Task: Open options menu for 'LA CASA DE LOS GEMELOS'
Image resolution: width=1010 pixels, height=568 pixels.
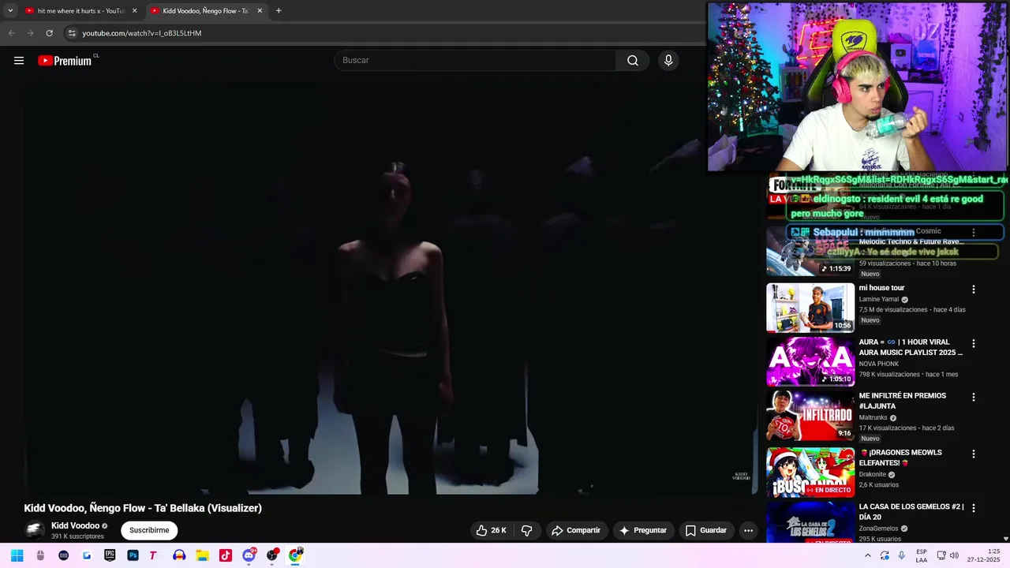Action: (x=973, y=508)
